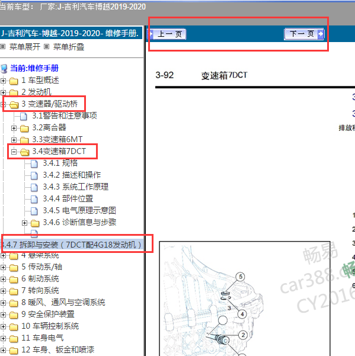Screen dimensions: 355x356
Task: Expand the 10 车辆控制系统 node
Action: tap(3, 326)
